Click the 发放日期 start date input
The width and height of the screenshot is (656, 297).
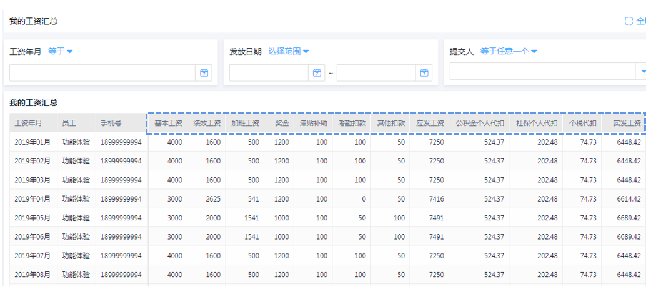(x=269, y=73)
